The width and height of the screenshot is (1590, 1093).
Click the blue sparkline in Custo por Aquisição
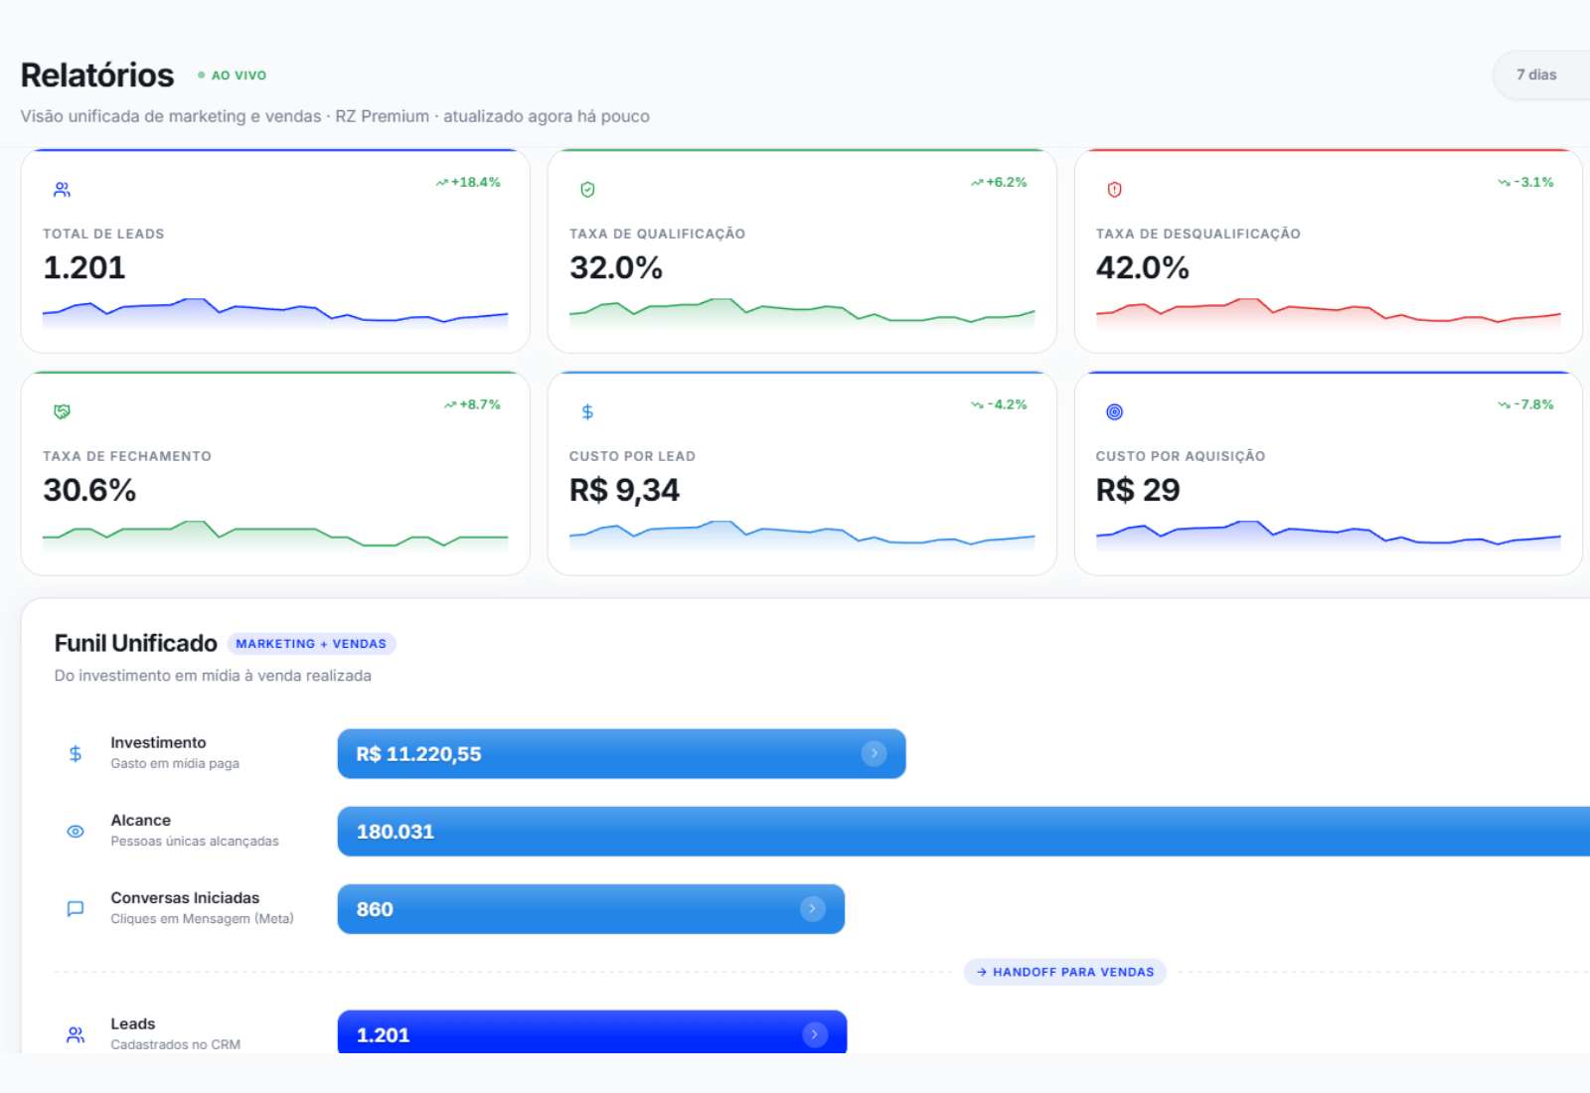(x=1329, y=535)
